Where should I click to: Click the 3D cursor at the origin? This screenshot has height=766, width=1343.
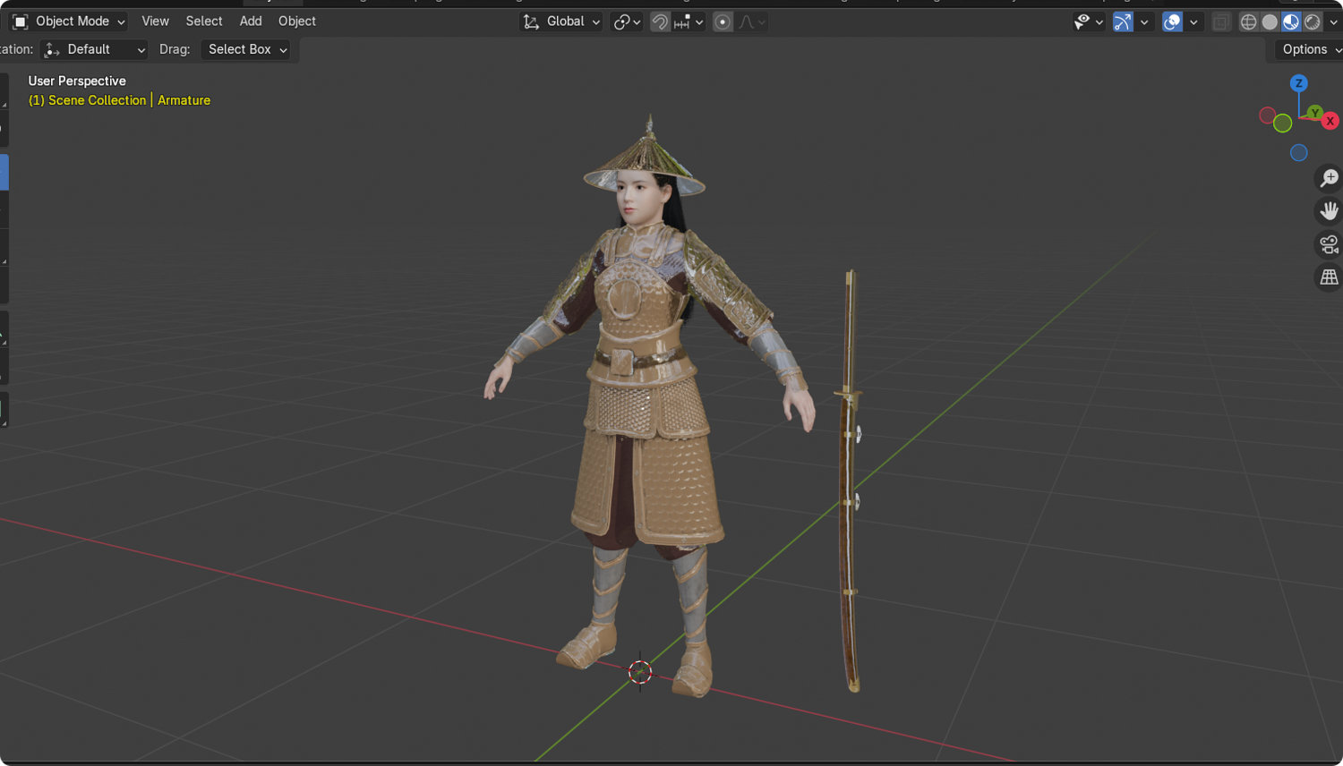pos(640,672)
